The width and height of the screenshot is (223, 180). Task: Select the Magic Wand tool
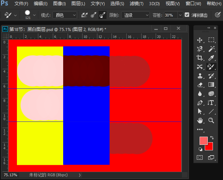211,49
